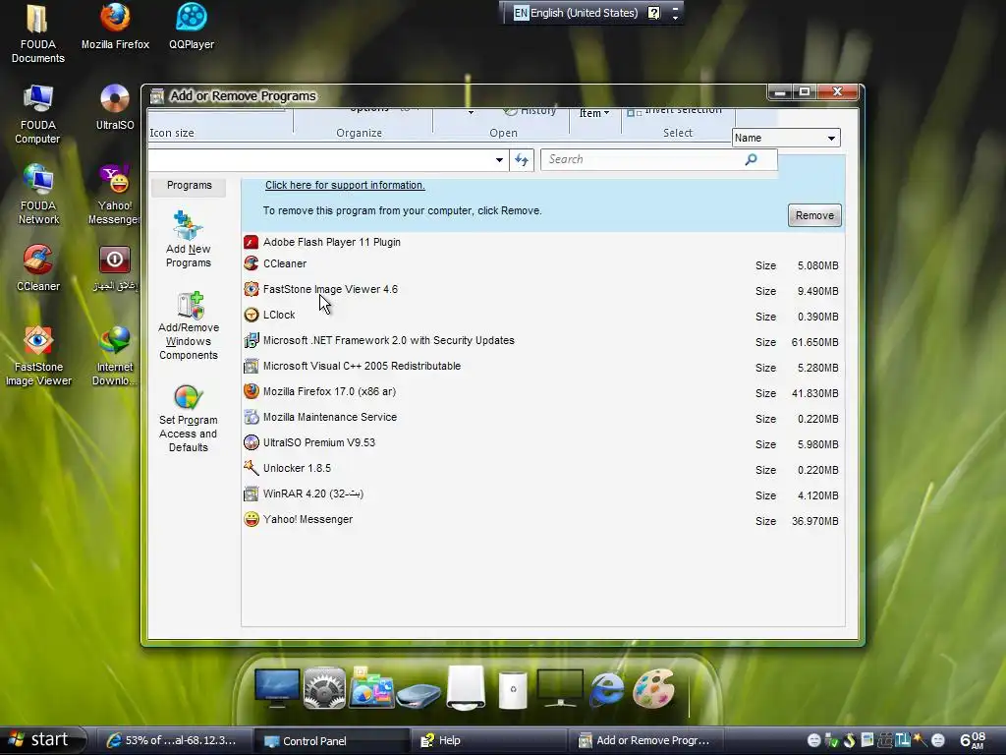Switch to Help taskbar button
1006x755 pixels.
tap(489, 741)
